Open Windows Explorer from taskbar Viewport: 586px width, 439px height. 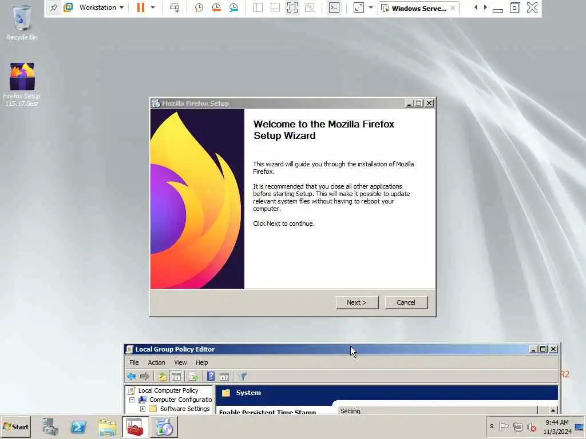(107, 427)
